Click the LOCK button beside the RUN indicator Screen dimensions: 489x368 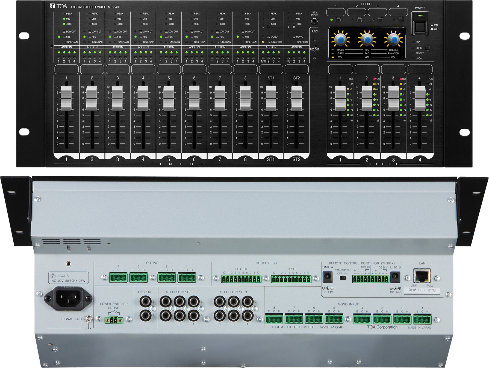(428, 48)
